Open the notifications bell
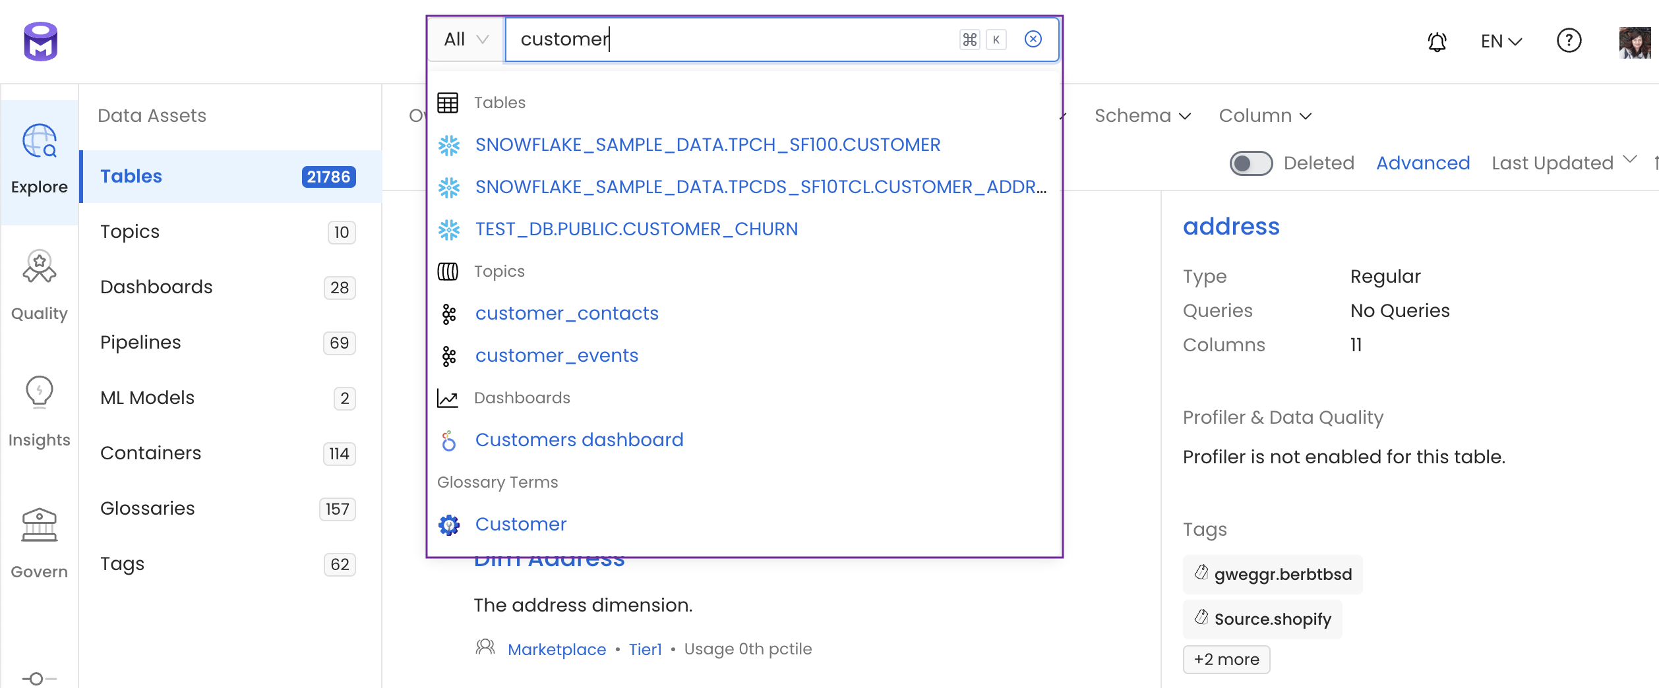The width and height of the screenshot is (1659, 688). tap(1437, 42)
